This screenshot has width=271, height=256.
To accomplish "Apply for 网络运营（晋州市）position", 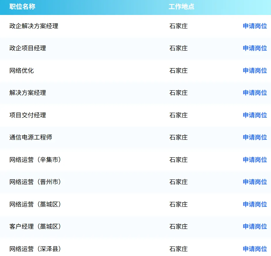I will [x=255, y=182].
